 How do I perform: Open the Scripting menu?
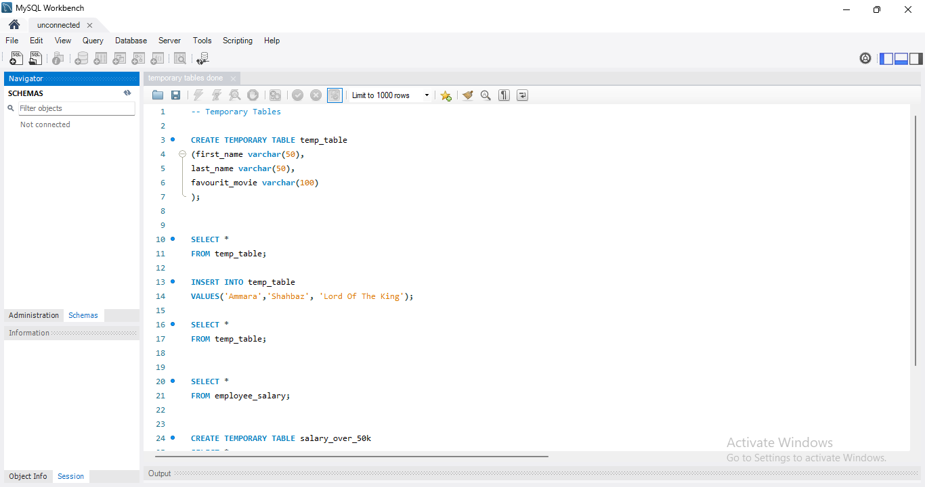click(238, 41)
